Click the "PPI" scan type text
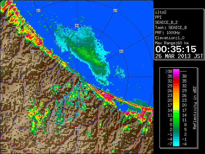Viewport: 205px width, 154px height. pyautogui.click(x=158, y=17)
